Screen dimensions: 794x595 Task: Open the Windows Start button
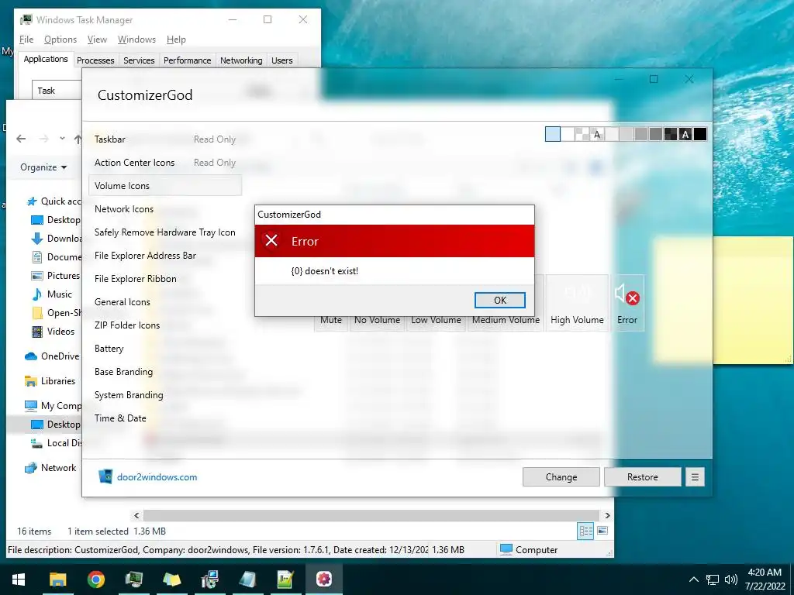click(19, 580)
